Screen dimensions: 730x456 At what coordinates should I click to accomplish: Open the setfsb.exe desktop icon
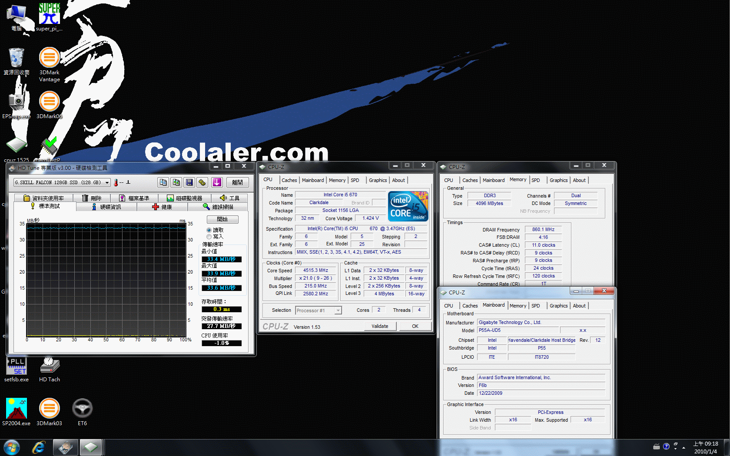click(x=17, y=370)
